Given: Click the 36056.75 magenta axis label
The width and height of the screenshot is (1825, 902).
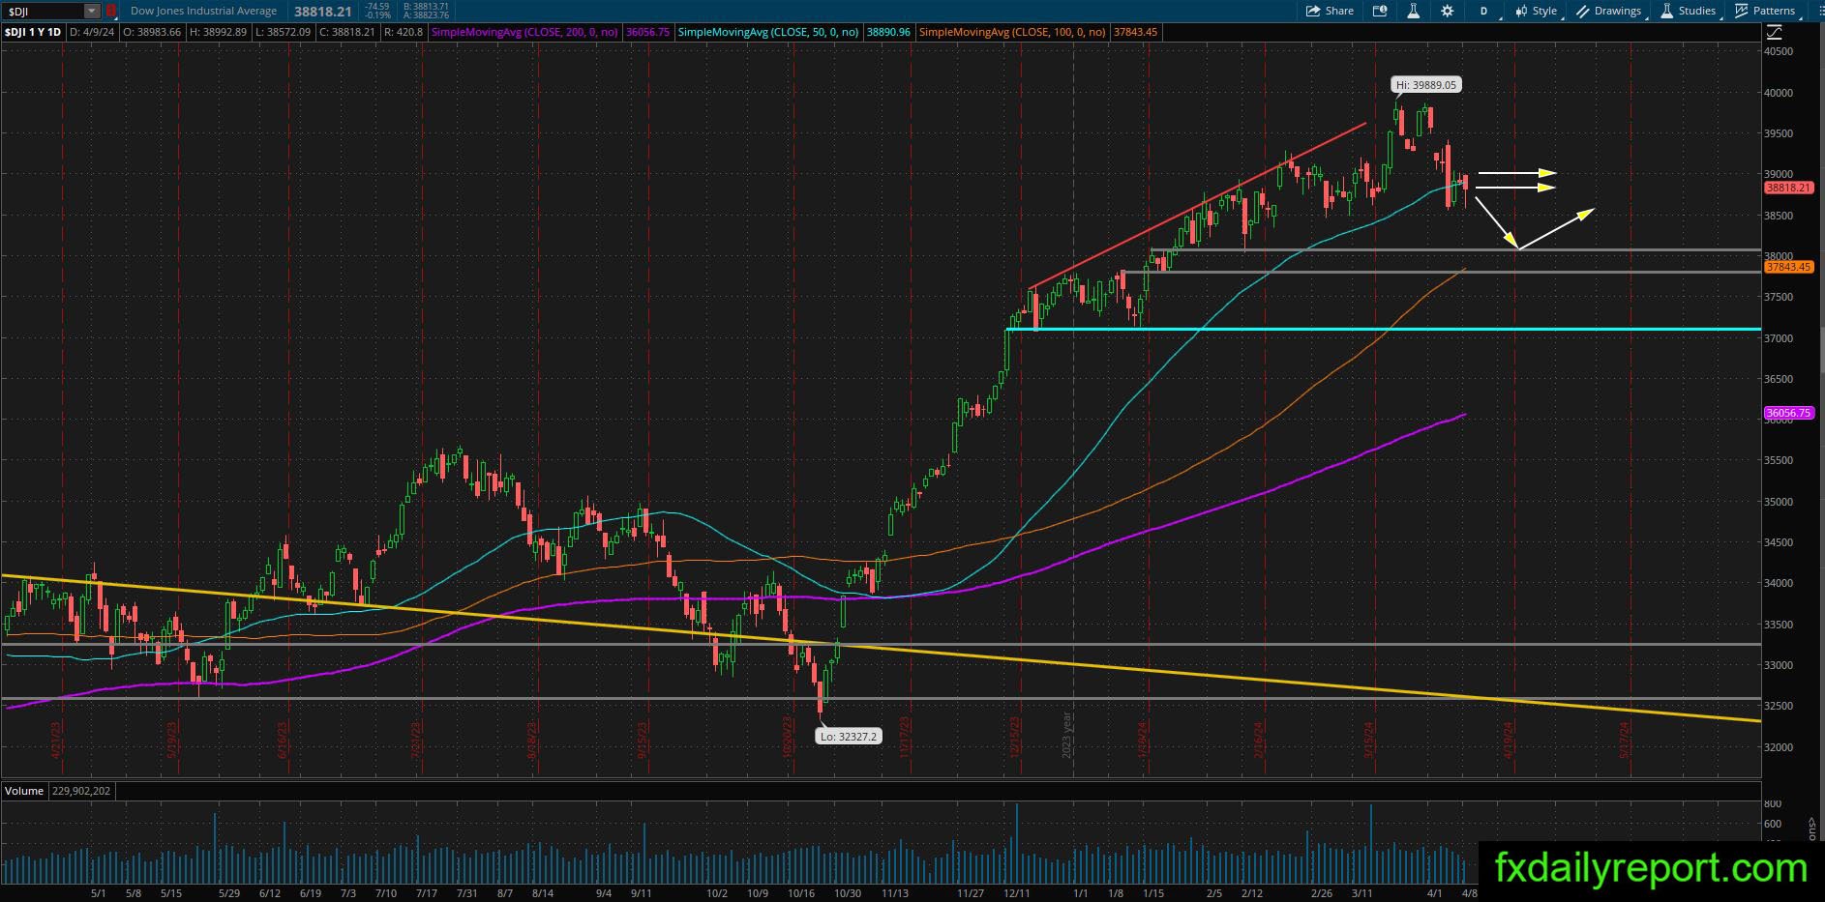Looking at the screenshot, I should tap(1787, 413).
